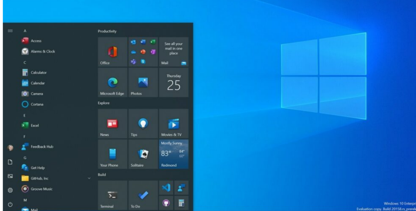This screenshot has height=211, width=416.
Task: Launch Camera from the app list
Action: coord(56,94)
